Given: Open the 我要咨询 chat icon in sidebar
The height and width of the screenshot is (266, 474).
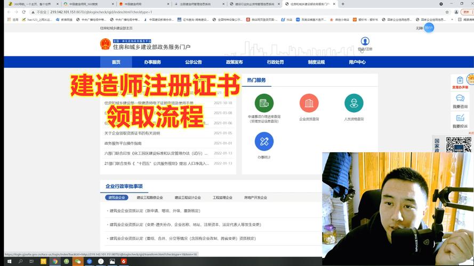Looking at the screenshot, I should pyautogui.click(x=460, y=98).
